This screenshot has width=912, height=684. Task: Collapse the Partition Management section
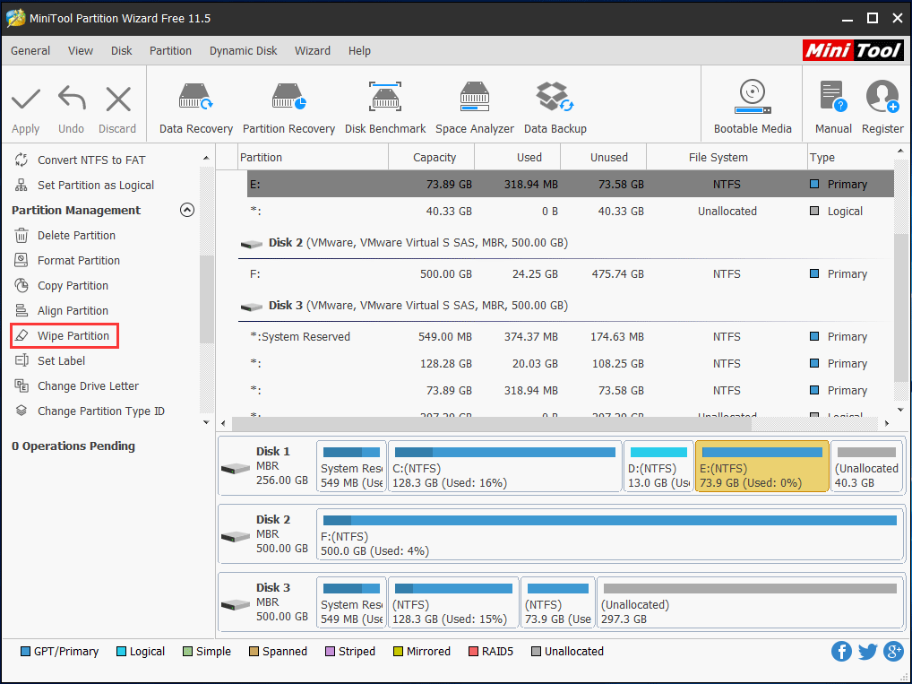click(187, 210)
